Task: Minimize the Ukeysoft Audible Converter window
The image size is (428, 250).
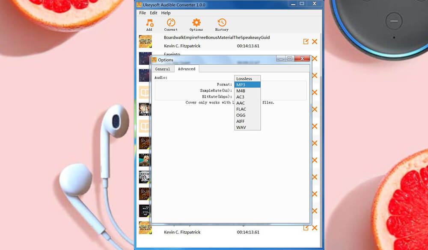Action: pos(293,4)
